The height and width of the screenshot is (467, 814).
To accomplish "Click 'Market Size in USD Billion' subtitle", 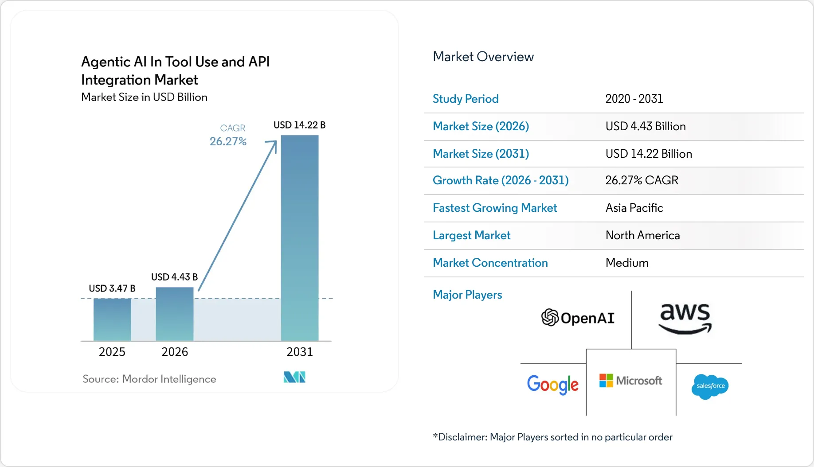I will tap(144, 97).
